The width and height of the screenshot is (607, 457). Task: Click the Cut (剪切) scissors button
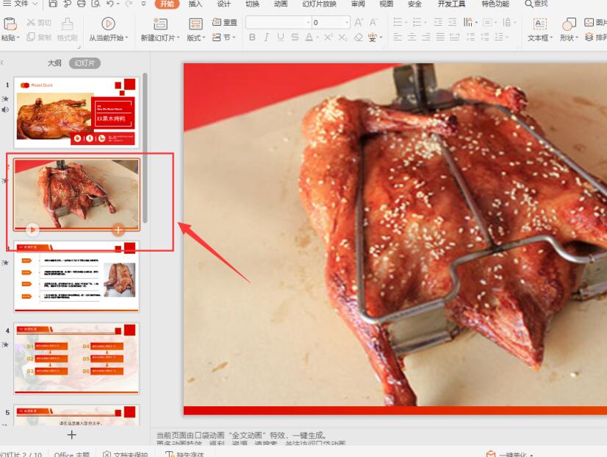(x=39, y=23)
